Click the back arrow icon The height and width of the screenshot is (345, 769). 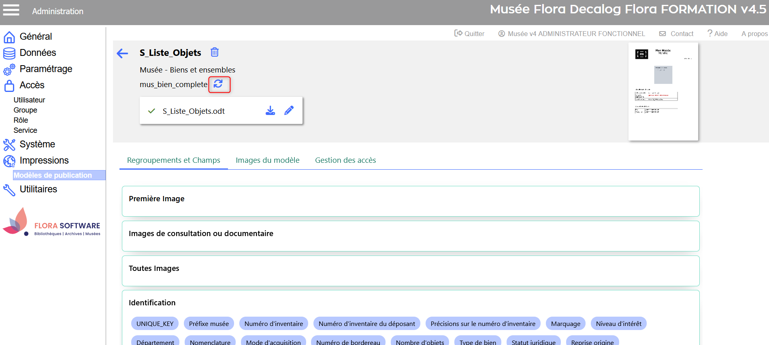tap(122, 53)
